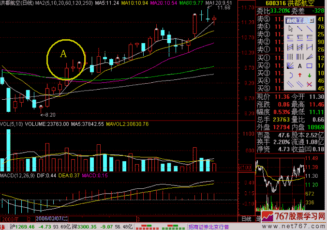Choose the rectangle drawing tool
Viewport: 327px width, 230px height.
310,66
